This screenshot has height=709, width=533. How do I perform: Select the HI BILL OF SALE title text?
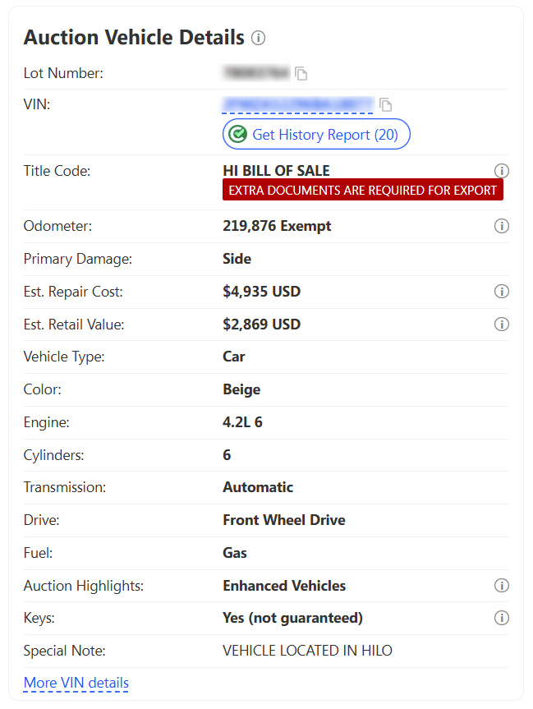point(276,171)
